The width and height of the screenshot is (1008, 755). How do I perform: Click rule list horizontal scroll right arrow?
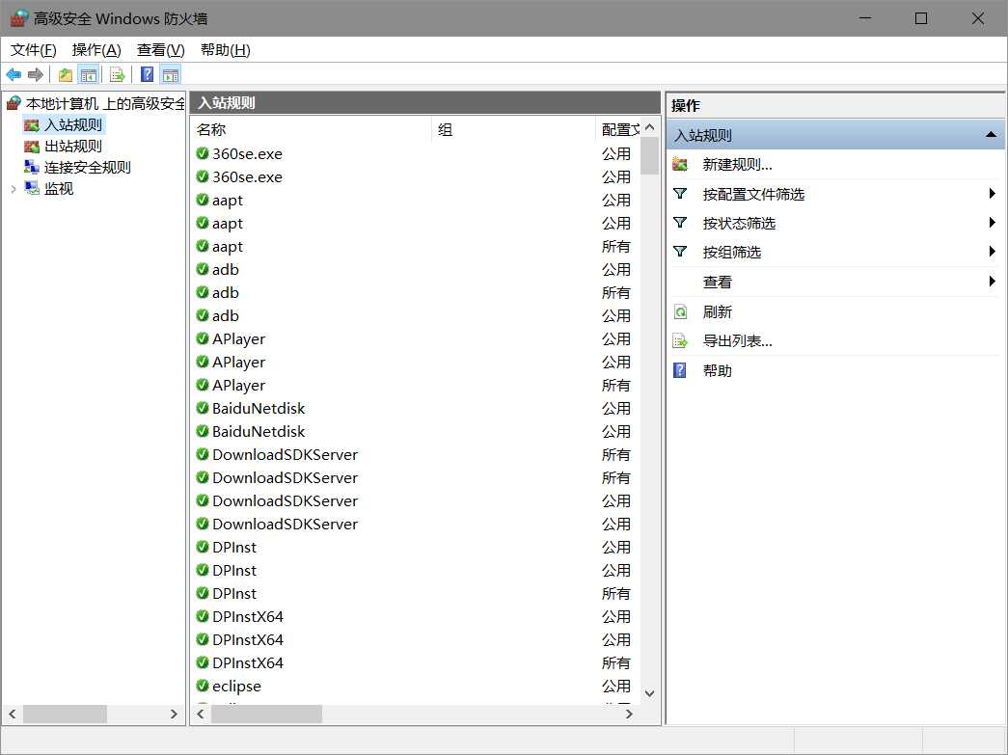click(629, 714)
